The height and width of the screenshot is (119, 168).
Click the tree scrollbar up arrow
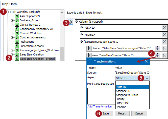point(62,12)
